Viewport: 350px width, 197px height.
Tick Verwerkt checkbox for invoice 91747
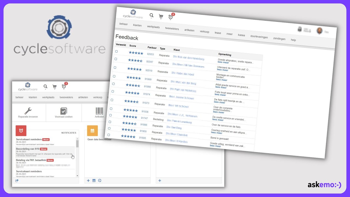pos(110,115)
